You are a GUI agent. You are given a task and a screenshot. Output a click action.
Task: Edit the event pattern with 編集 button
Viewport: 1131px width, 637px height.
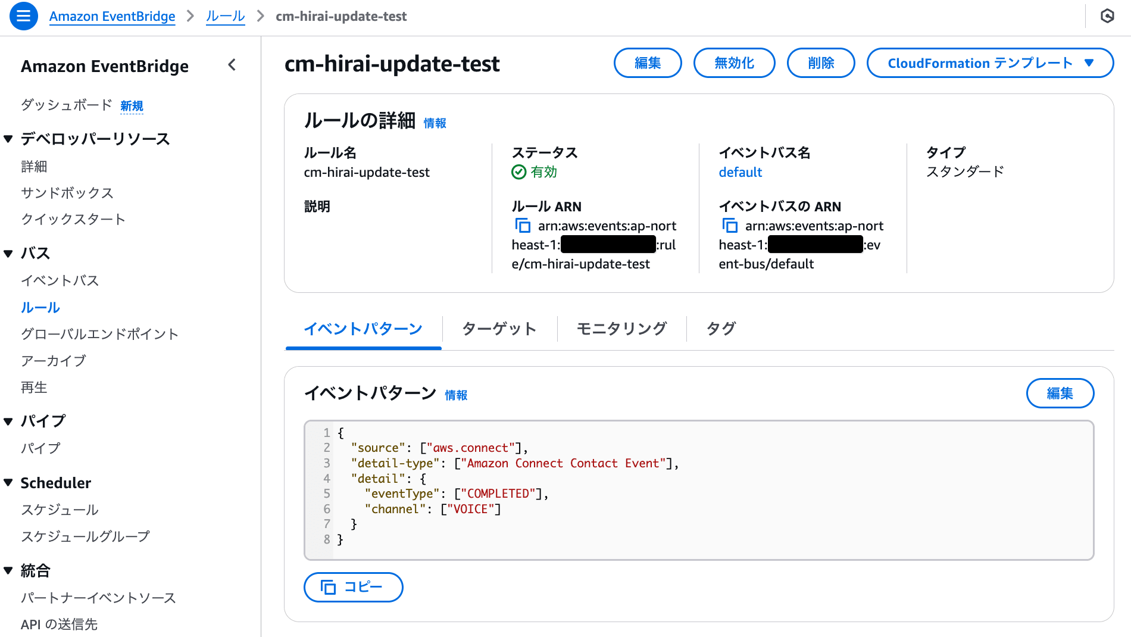(x=1060, y=394)
